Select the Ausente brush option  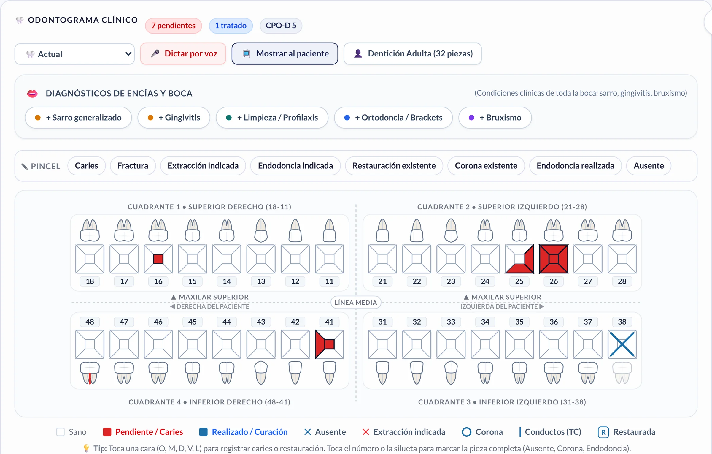(x=649, y=166)
